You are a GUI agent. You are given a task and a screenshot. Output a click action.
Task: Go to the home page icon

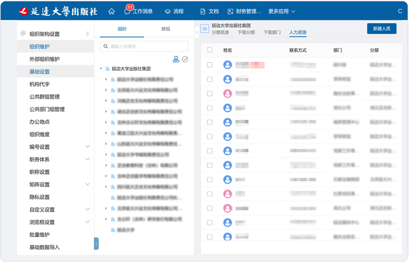pyautogui.click(x=111, y=12)
